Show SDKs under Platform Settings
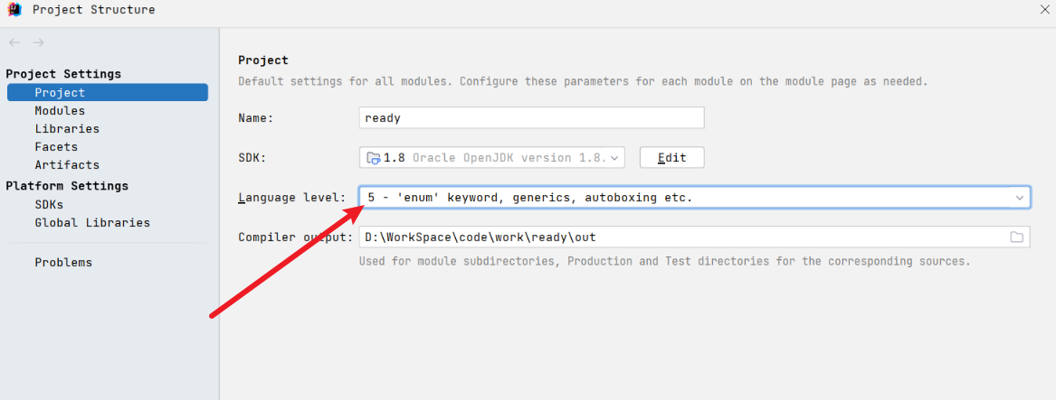The image size is (1056, 400). tap(49, 204)
